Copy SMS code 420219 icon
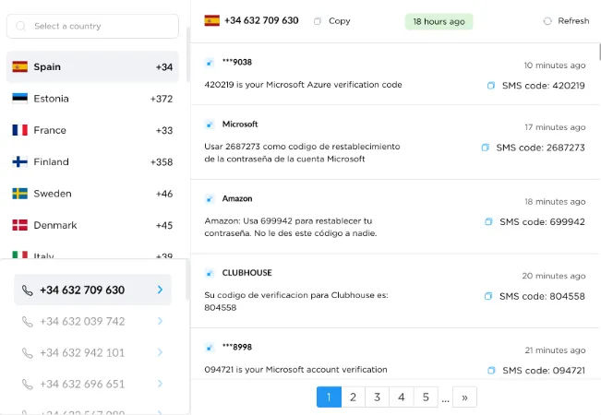 (491, 86)
